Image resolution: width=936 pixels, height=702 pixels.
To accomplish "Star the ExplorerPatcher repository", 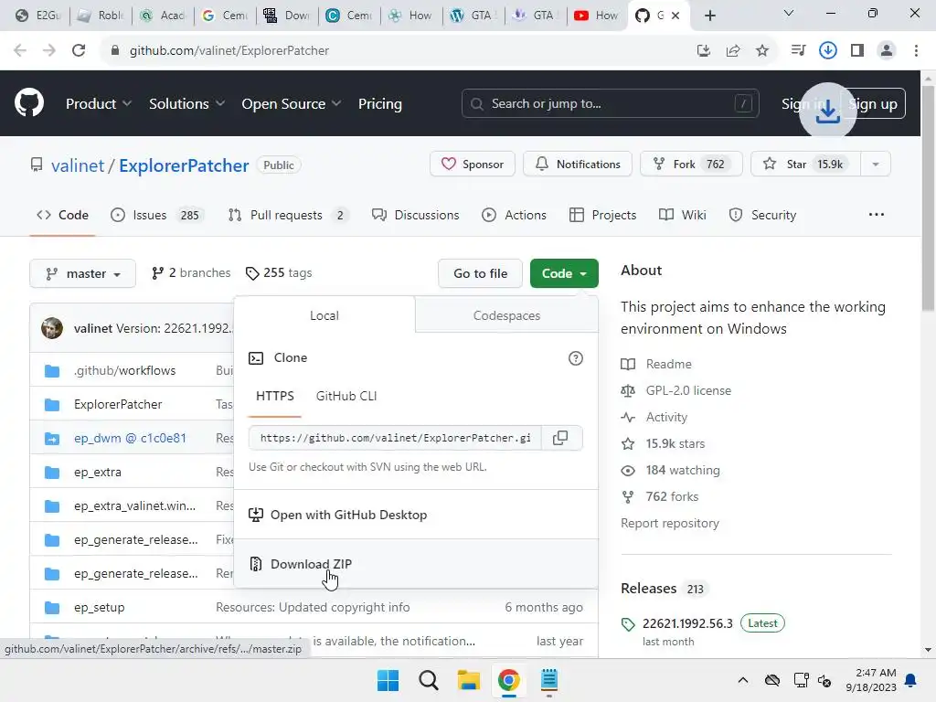I will coord(805,165).
